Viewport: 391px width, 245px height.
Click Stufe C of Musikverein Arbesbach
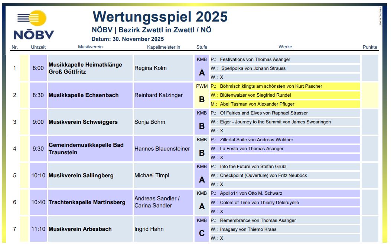[x=202, y=233]
